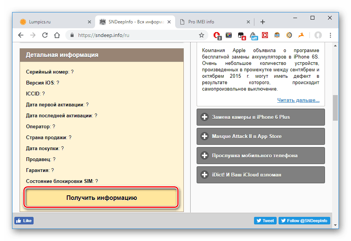Click the Tweet button
This screenshot has height=241, width=351.
[265, 221]
